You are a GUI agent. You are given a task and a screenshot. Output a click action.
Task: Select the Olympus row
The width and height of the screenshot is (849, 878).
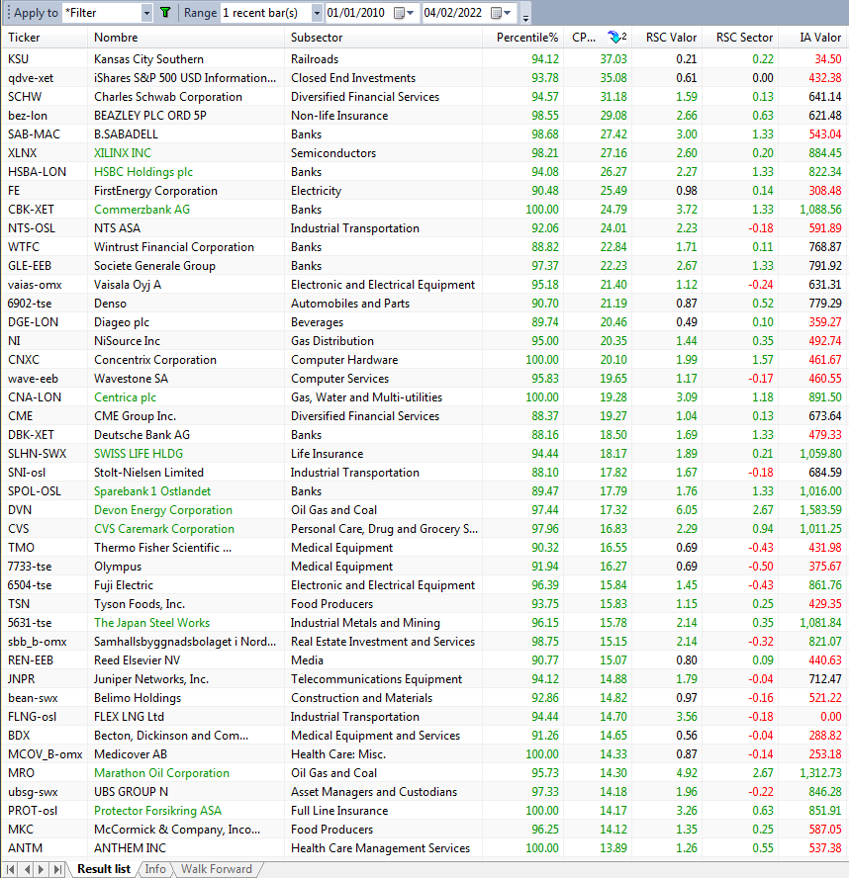pyautogui.click(x=424, y=567)
